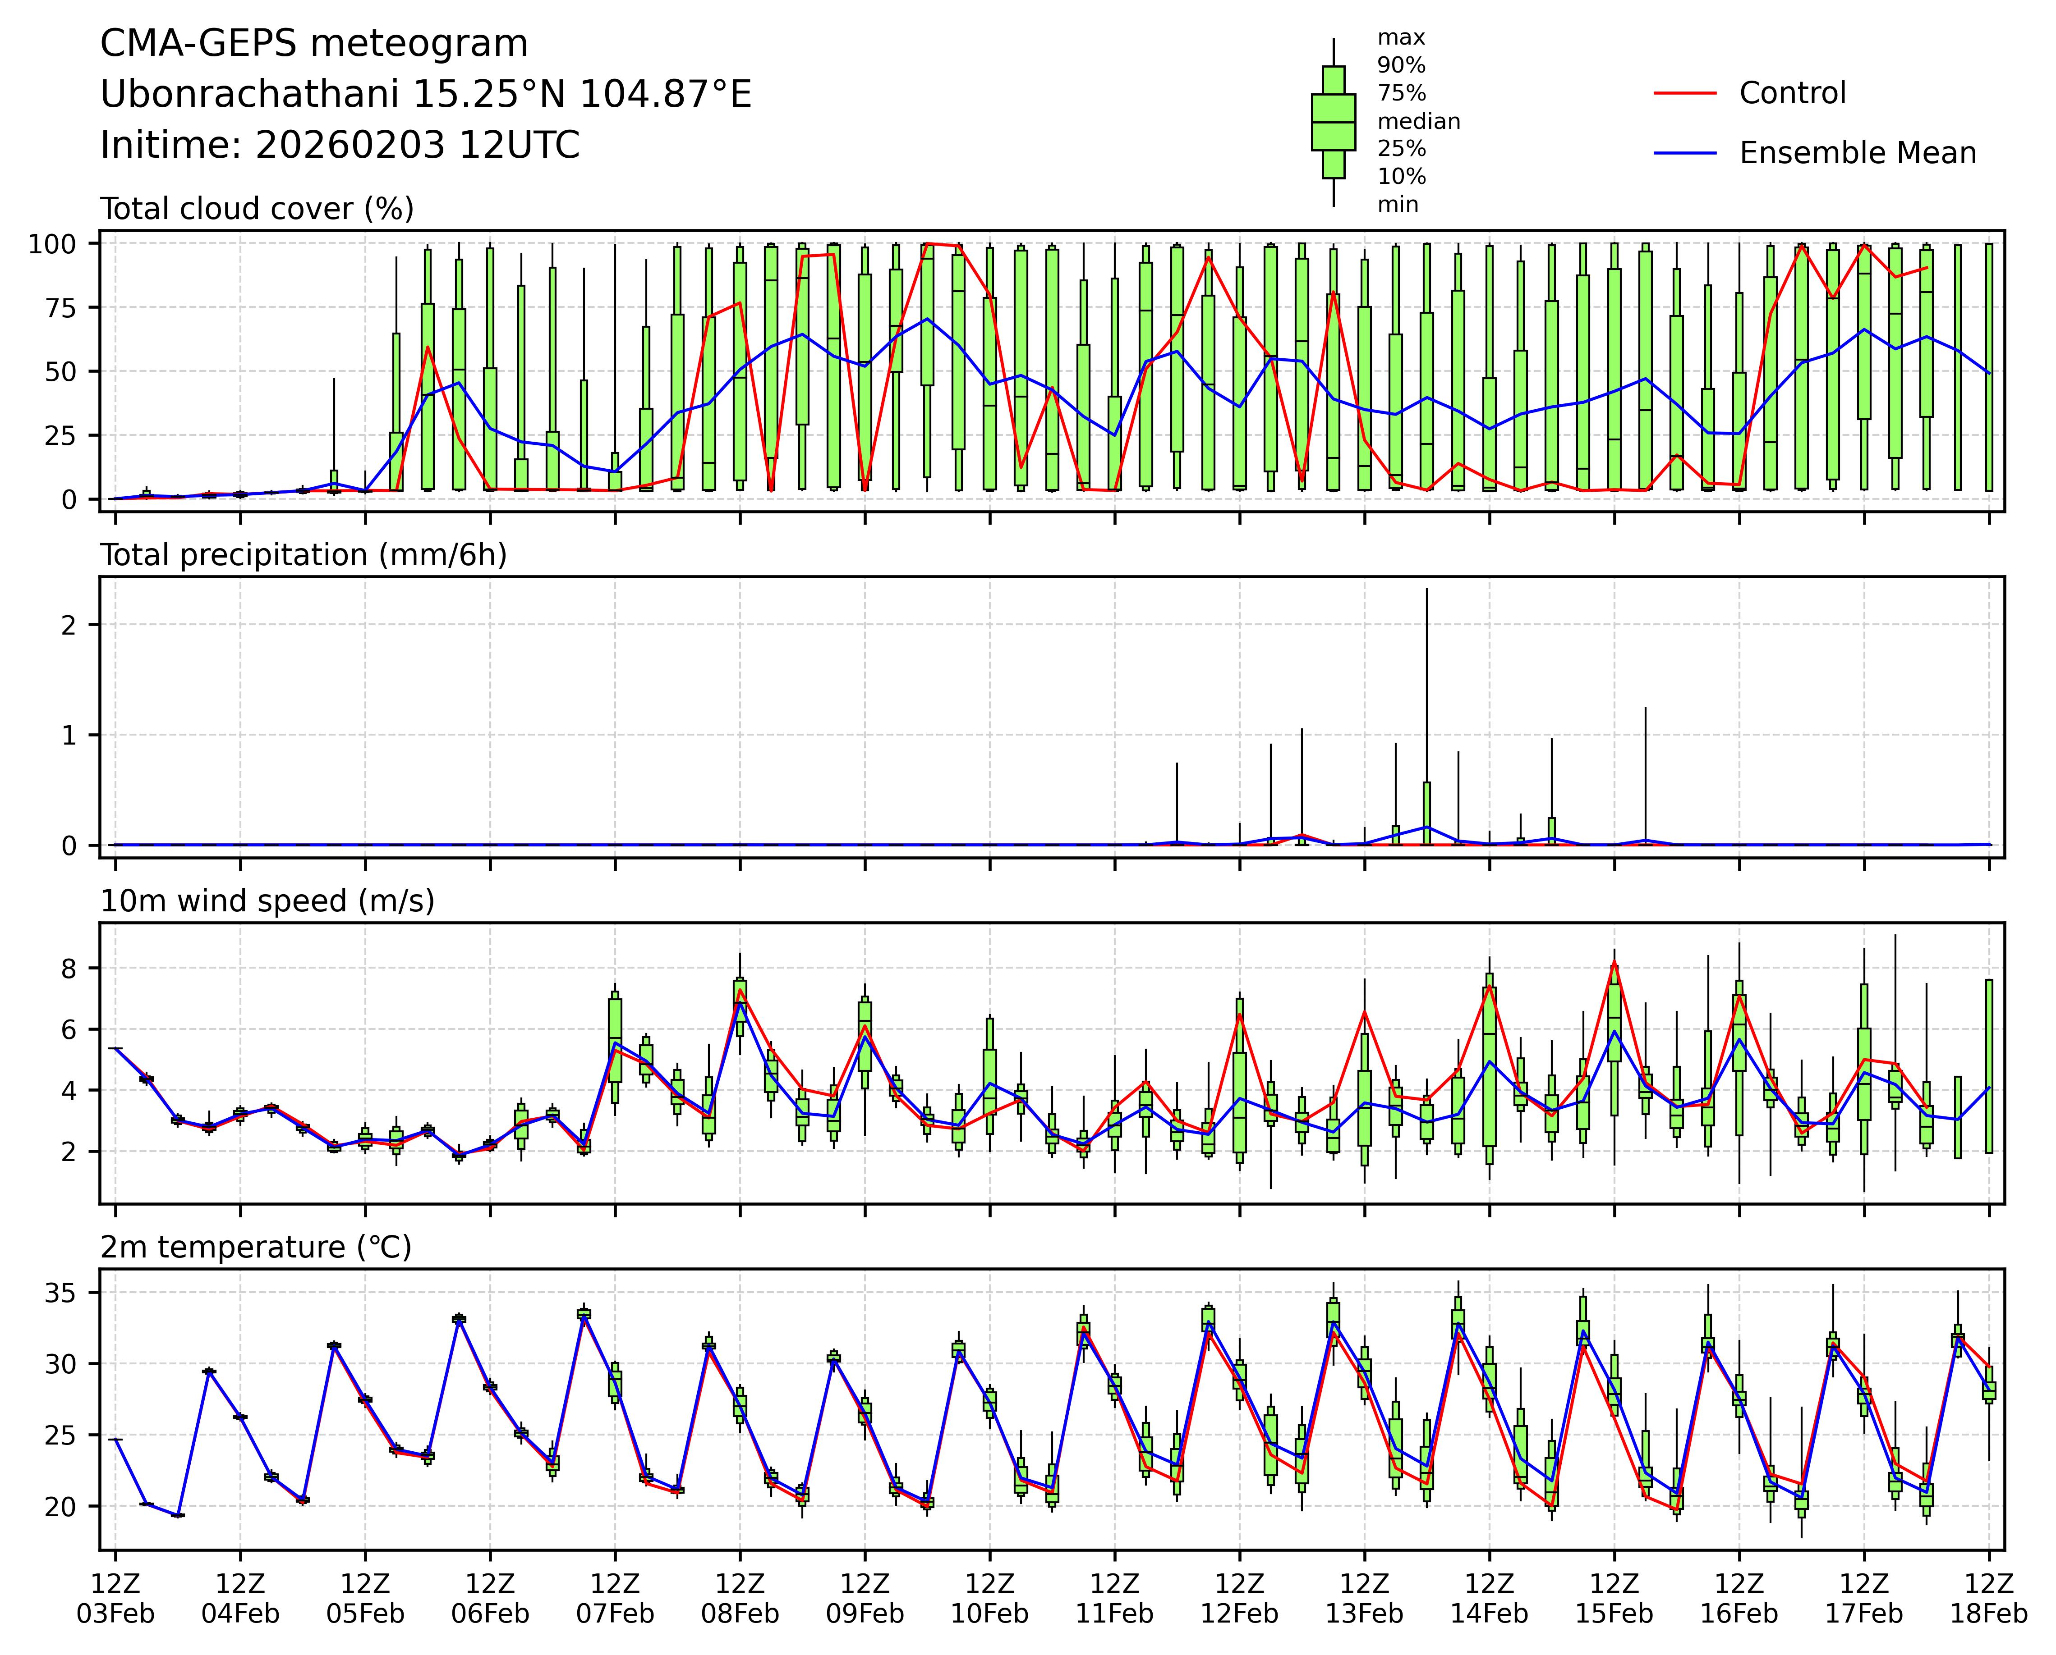The width and height of the screenshot is (2056, 1655).
Task: Click the 'Control' legend label
Action: [x=1792, y=93]
